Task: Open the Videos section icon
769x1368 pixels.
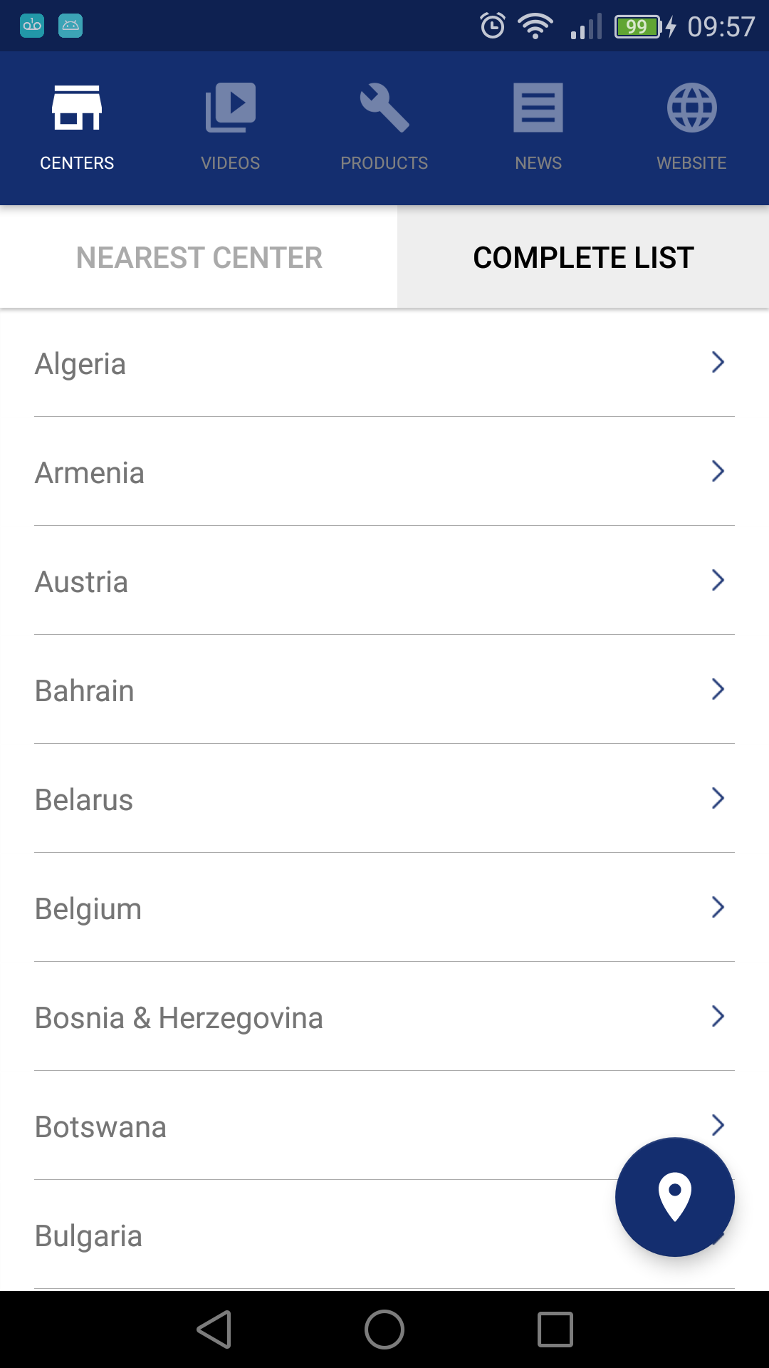Action: pyautogui.click(x=231, y=108)
